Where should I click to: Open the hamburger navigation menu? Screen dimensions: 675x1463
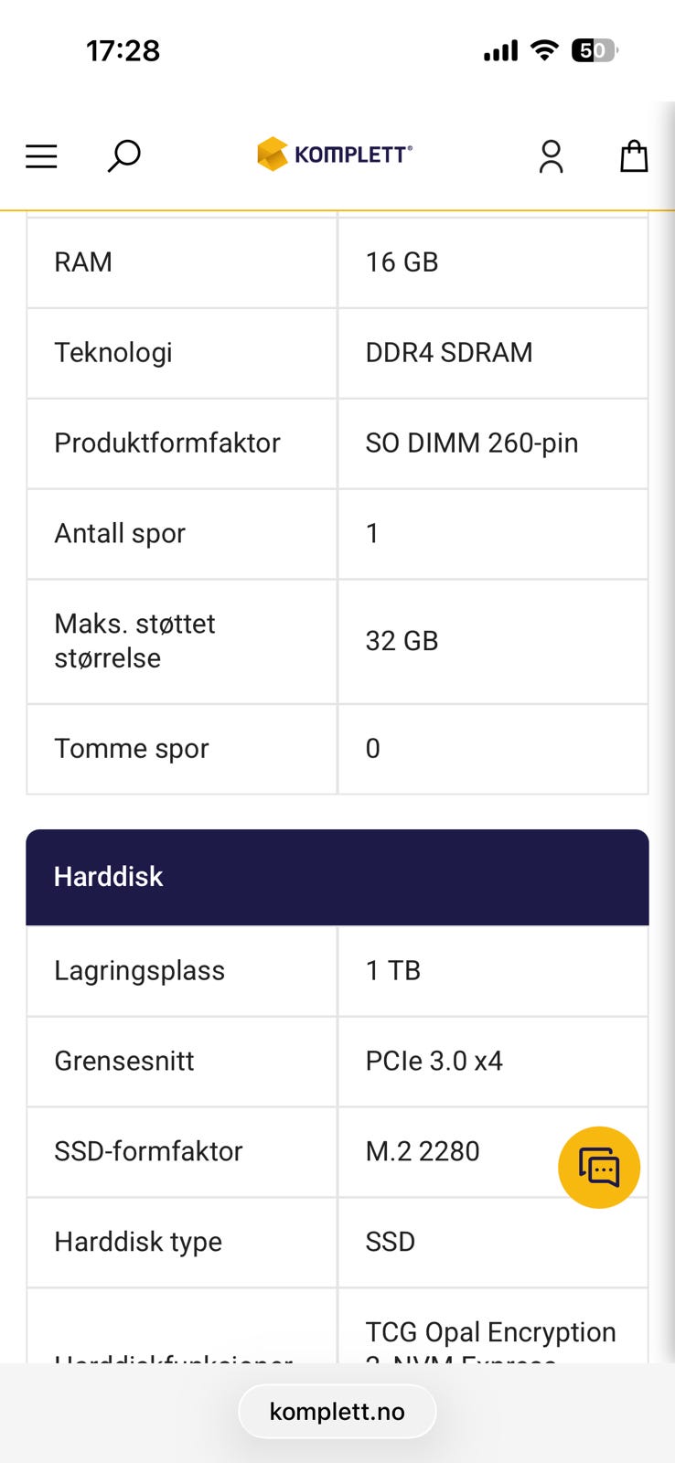point(41,156)
